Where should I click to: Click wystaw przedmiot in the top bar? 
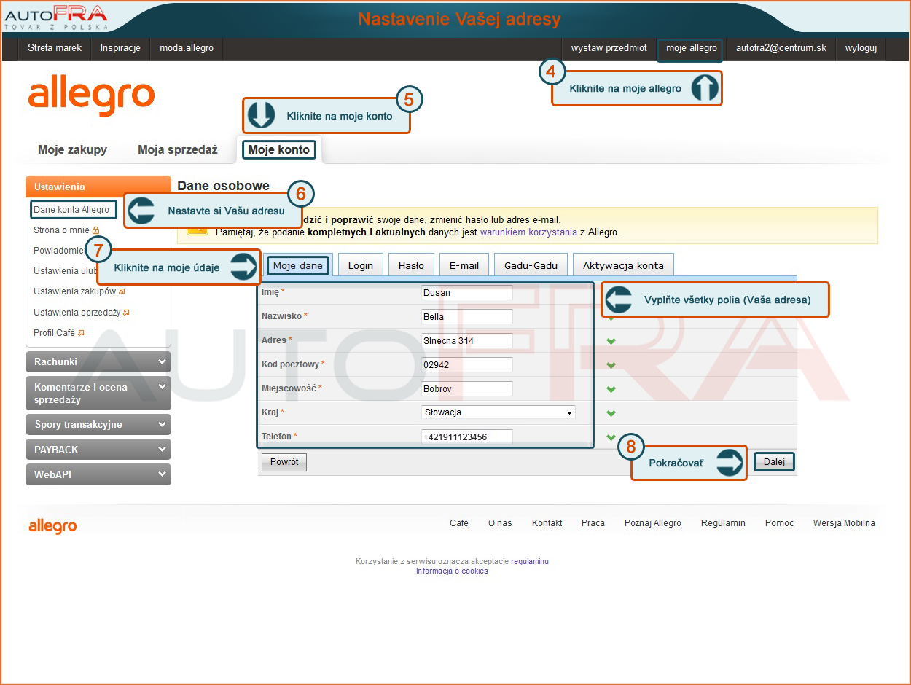pyautogui.click(x=609, y=48)
